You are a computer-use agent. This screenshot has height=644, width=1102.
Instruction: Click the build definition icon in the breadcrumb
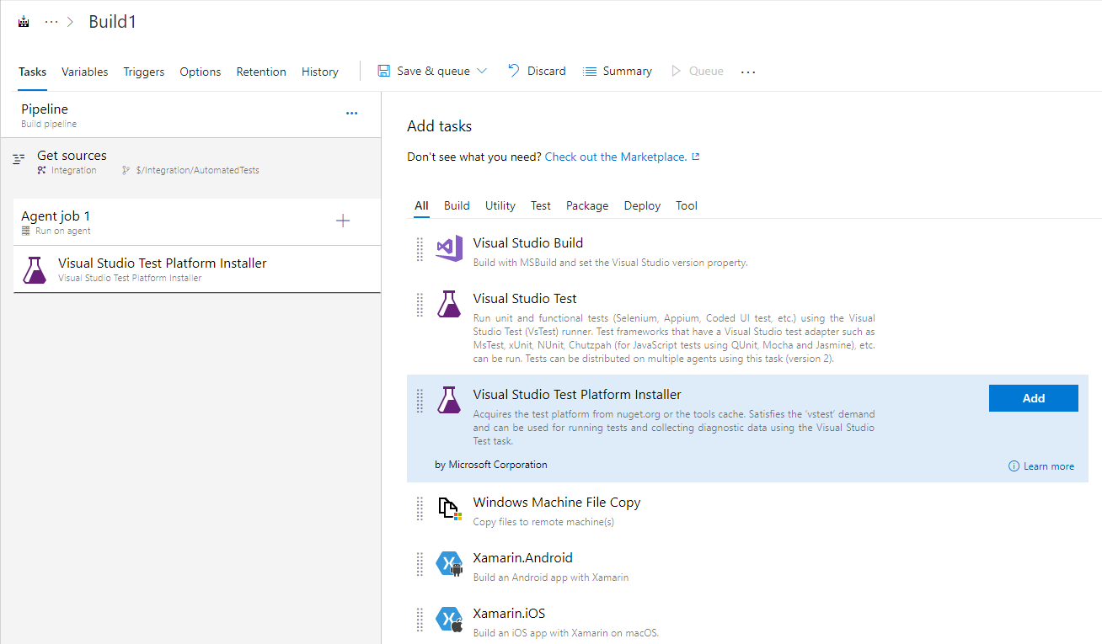(23, 20)
